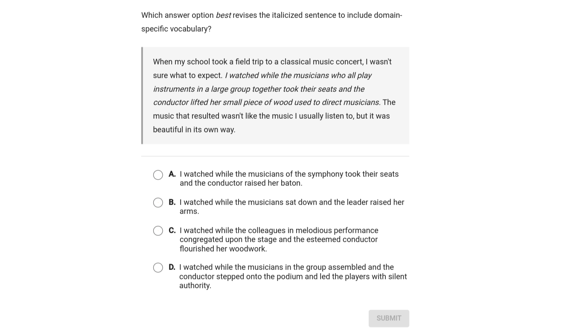Viewport: 583px width, 328px height.
Task: Select radio button for option B
Action: [158, 202]
